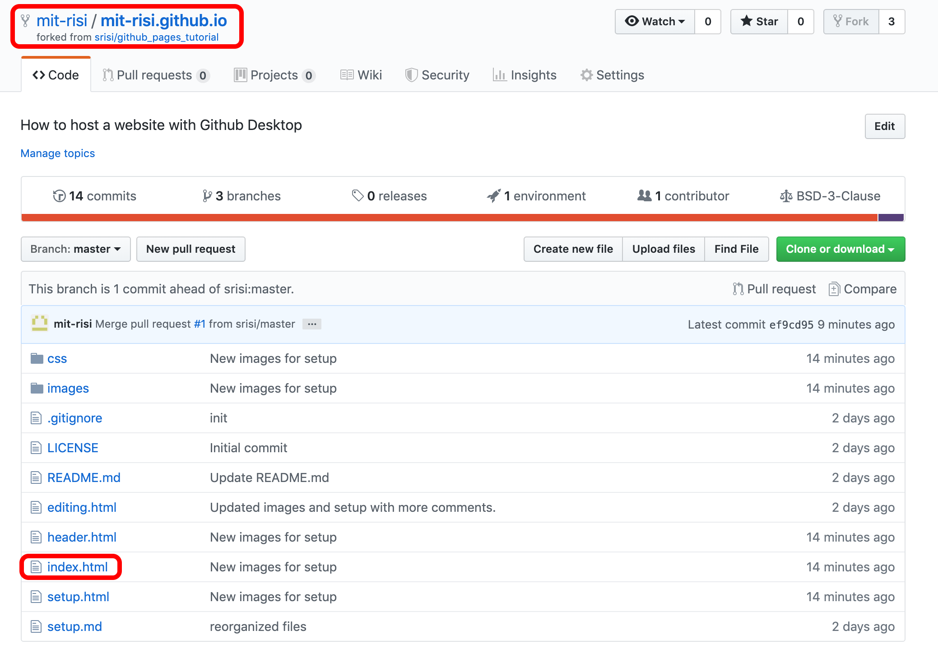Click the .gitignore file icon

click(x=36, y=418)
